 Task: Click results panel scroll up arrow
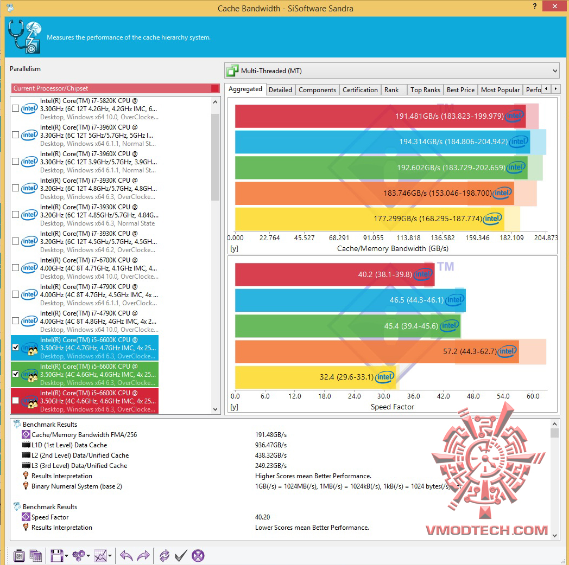[x=554, y=423]
